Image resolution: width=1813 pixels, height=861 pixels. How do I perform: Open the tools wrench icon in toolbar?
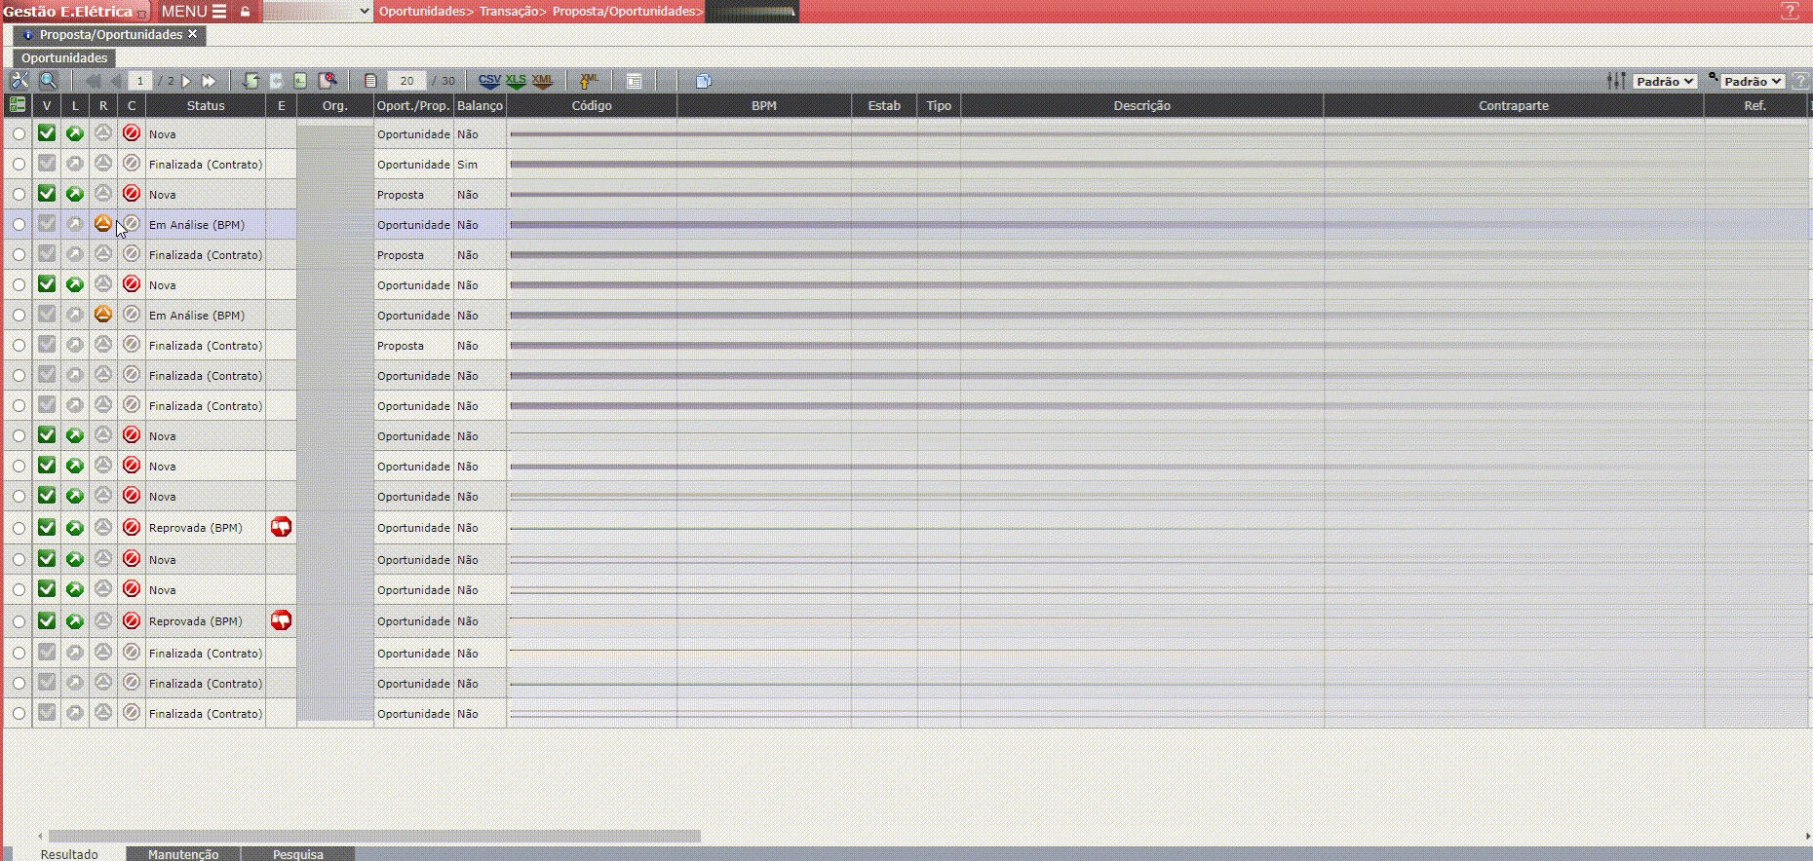point(19,81)
